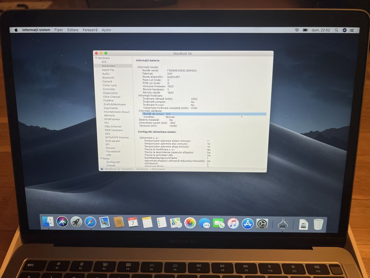Select USB in the sidebar

[x=108, y=155]
